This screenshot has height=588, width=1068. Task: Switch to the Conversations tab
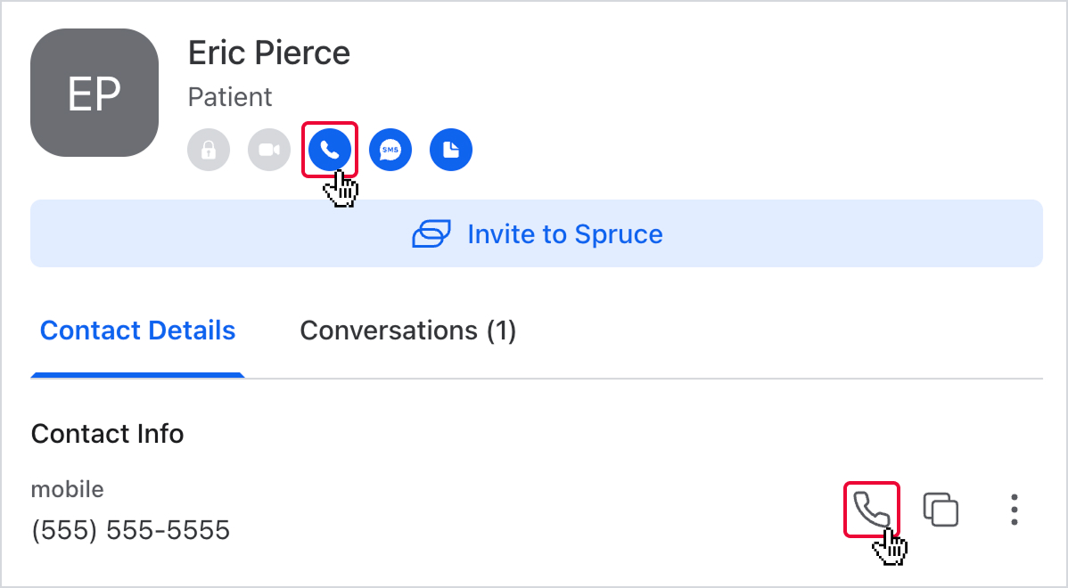point(408,331)
